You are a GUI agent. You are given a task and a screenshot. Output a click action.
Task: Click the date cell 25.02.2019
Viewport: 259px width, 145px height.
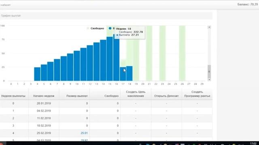[44, 133]
